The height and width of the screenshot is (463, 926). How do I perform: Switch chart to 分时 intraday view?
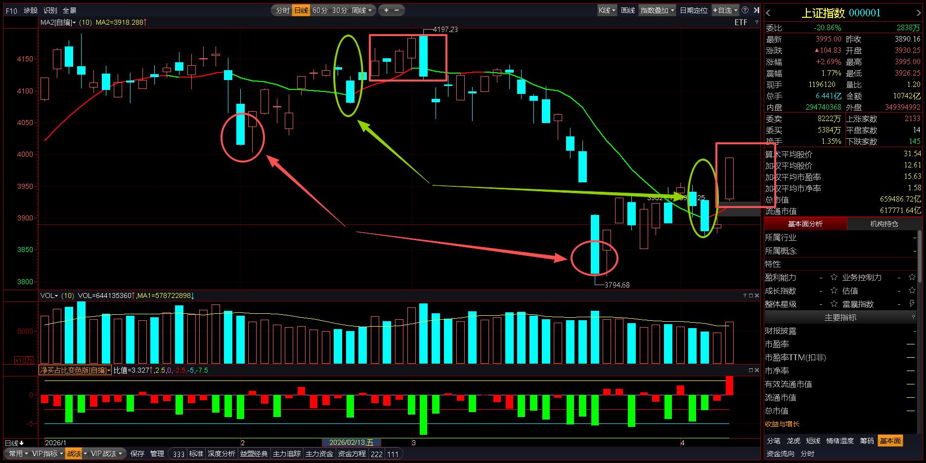pos(282,10)
